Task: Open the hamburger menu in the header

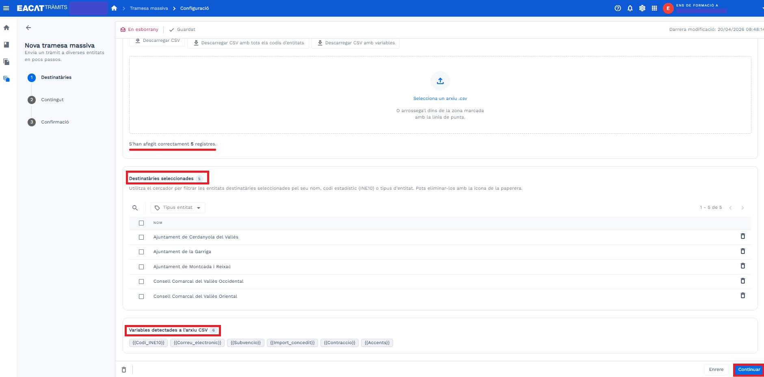Action: click(6, 8)
